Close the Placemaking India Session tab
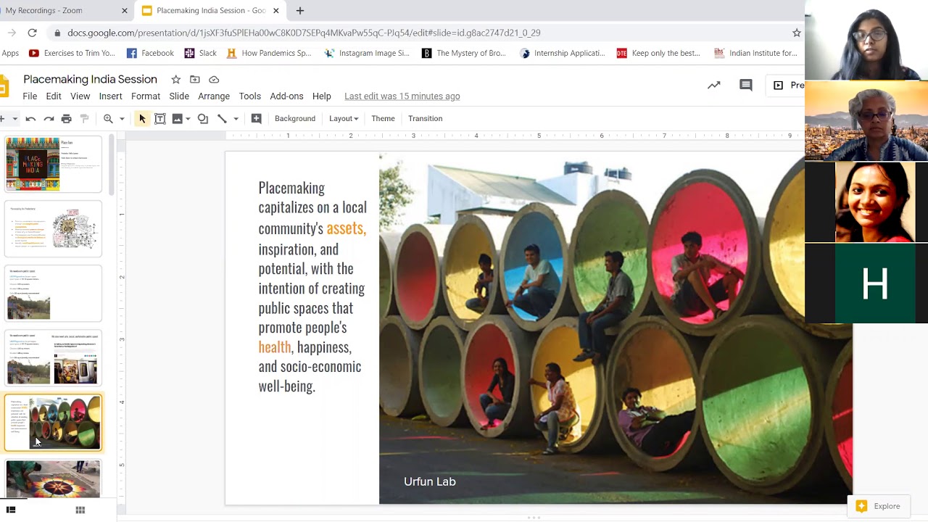Image resolution: width=928 pixels, height=522 pixels. (x=275, y=11)
